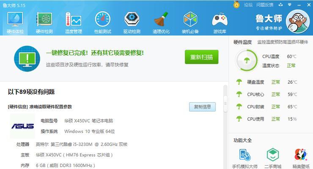Select motherboard text HM76 Express 芯片组

[x=74, y=155]
